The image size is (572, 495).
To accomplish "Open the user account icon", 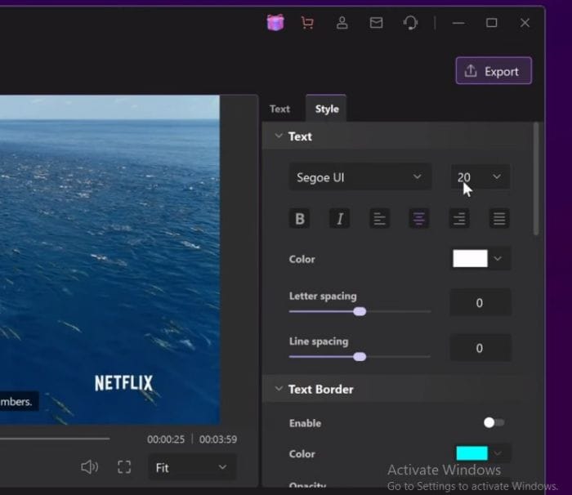I will point(342,23).
